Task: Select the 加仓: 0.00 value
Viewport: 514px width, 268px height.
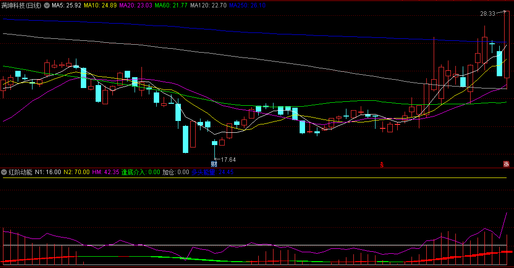Action: pyautogui.click(x=176, y=172)
